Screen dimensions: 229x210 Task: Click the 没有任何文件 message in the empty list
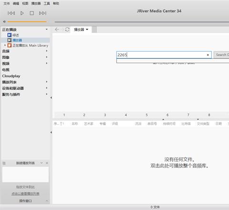[x=179, y=159]
